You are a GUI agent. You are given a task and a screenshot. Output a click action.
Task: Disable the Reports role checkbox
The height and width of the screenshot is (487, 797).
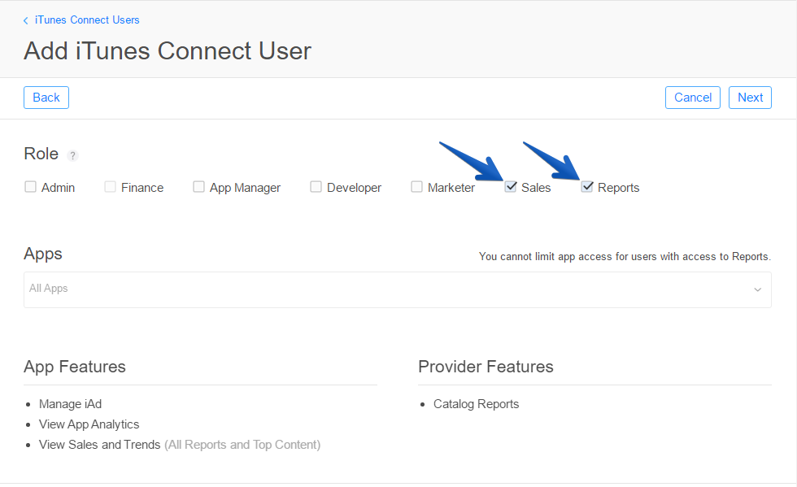click(x=587, y=187)
